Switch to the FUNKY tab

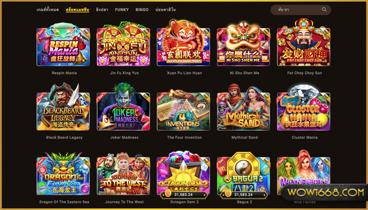[122, 9]
